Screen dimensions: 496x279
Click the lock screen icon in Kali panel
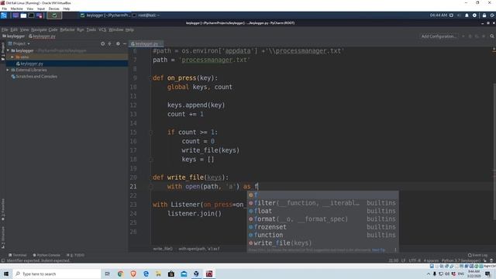click(484, 15)
